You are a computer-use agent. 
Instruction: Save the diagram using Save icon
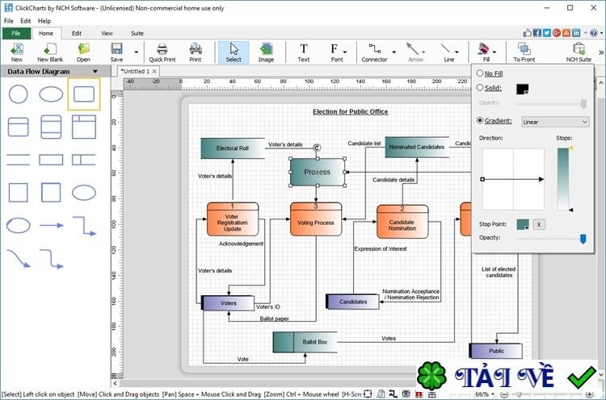point(116,52)
